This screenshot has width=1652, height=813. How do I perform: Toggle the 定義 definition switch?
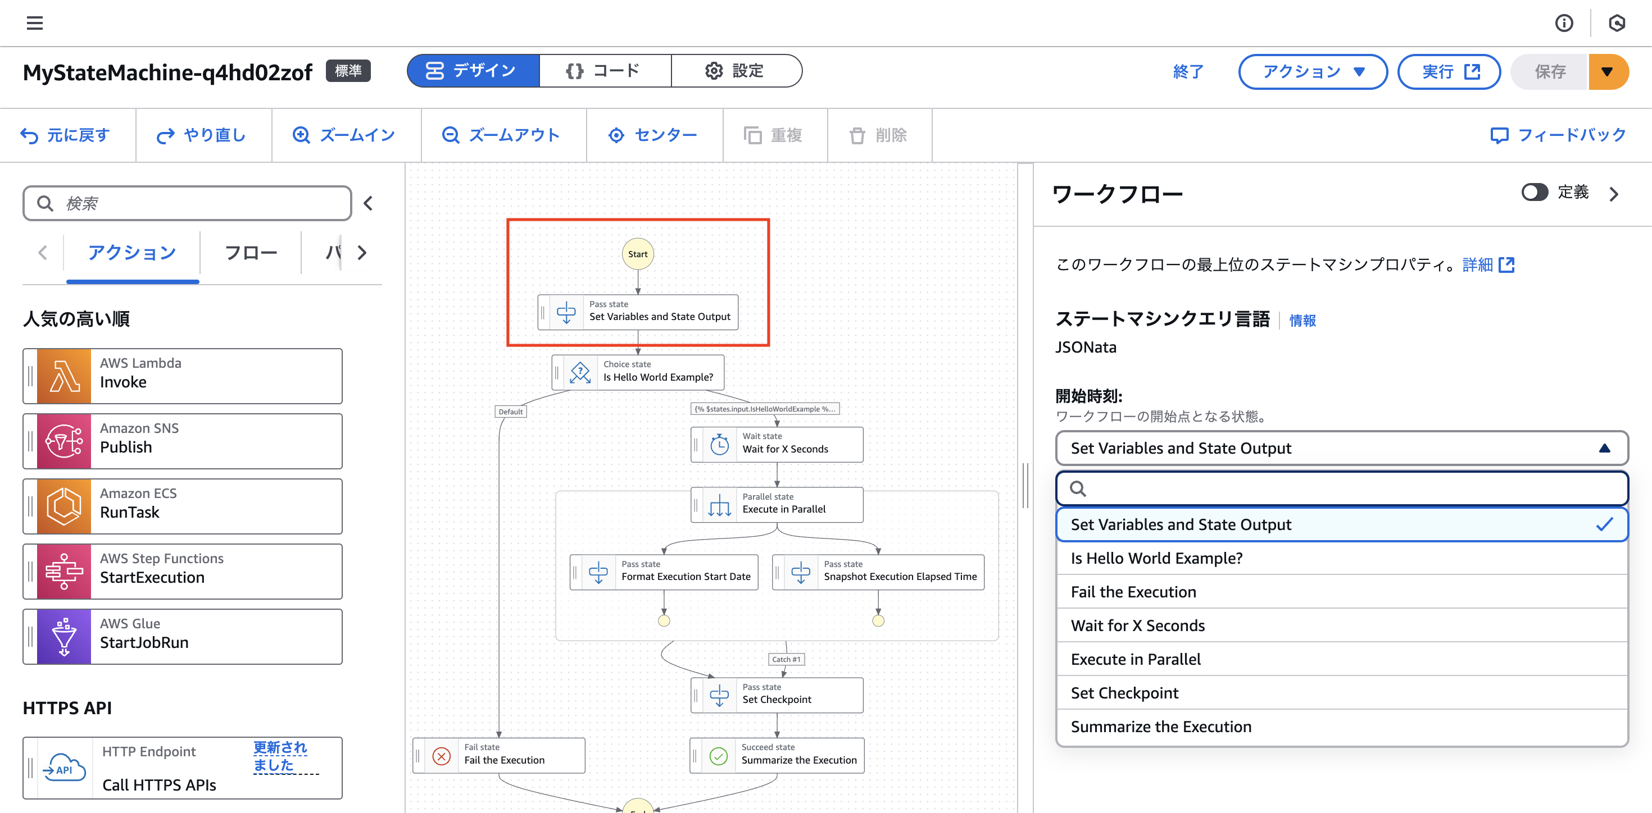(1534, 192)
